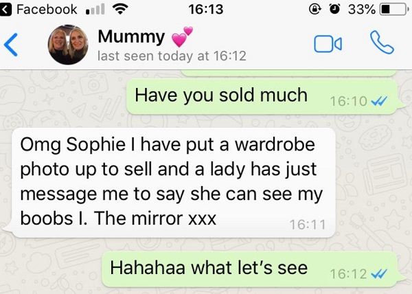Image resolution: width=412 pixels, height=294 pixels.
Task: Tap the cellular signal bars indicator
Action: click(95, 10)
